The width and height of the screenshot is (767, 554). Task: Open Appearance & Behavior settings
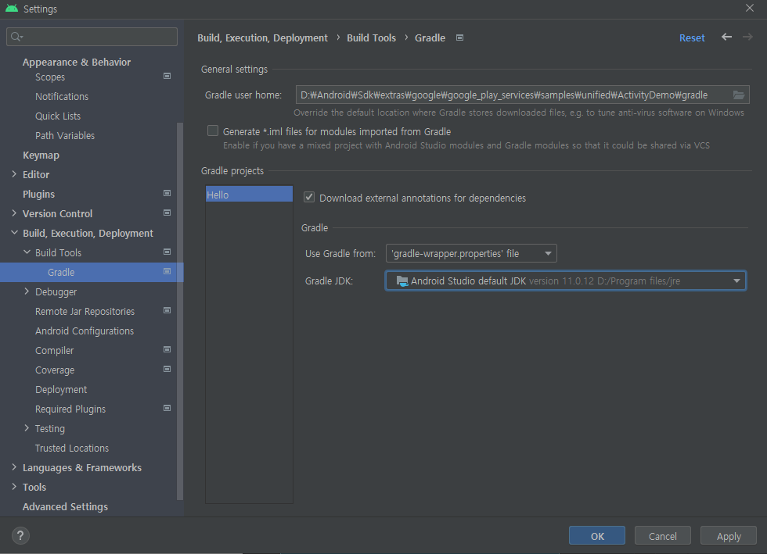tap(77, 62)
